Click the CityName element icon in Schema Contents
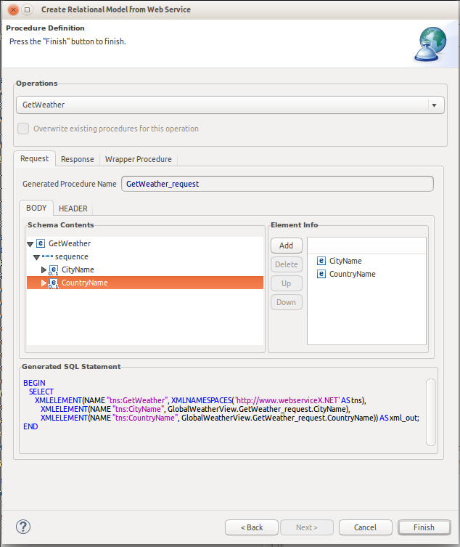460x547 pixels. coord(54,270)
